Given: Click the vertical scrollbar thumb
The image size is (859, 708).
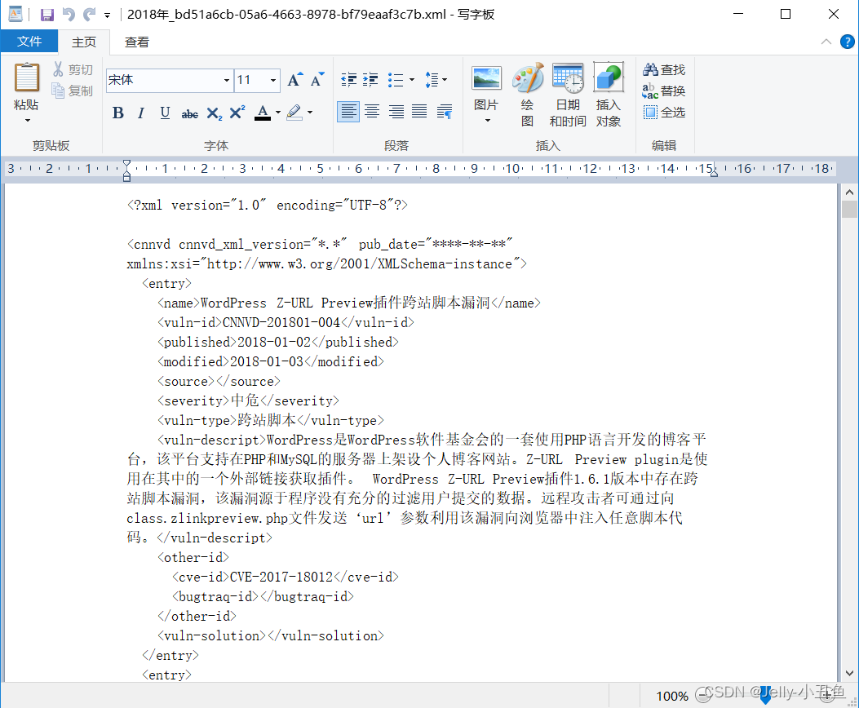Looking at the screenshot, I should (x=849, y=209).
